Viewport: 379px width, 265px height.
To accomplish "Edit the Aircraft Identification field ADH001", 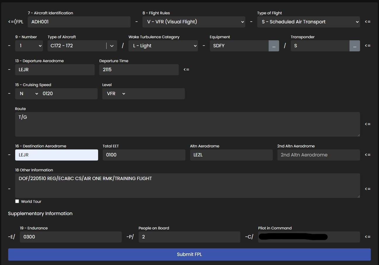I will 79,22.
